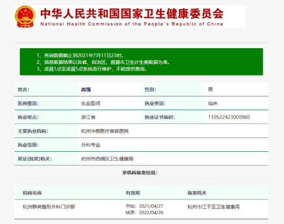Click the English title National Health Commission
Viewport: 284px width, 224px height.
pyautogui.click(x=132, y=24)
